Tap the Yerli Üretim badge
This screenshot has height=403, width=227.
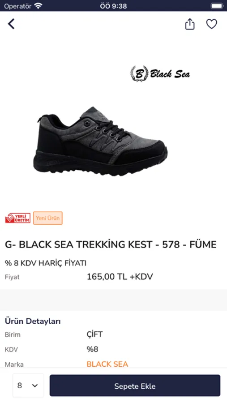click(x=18, y=218)
